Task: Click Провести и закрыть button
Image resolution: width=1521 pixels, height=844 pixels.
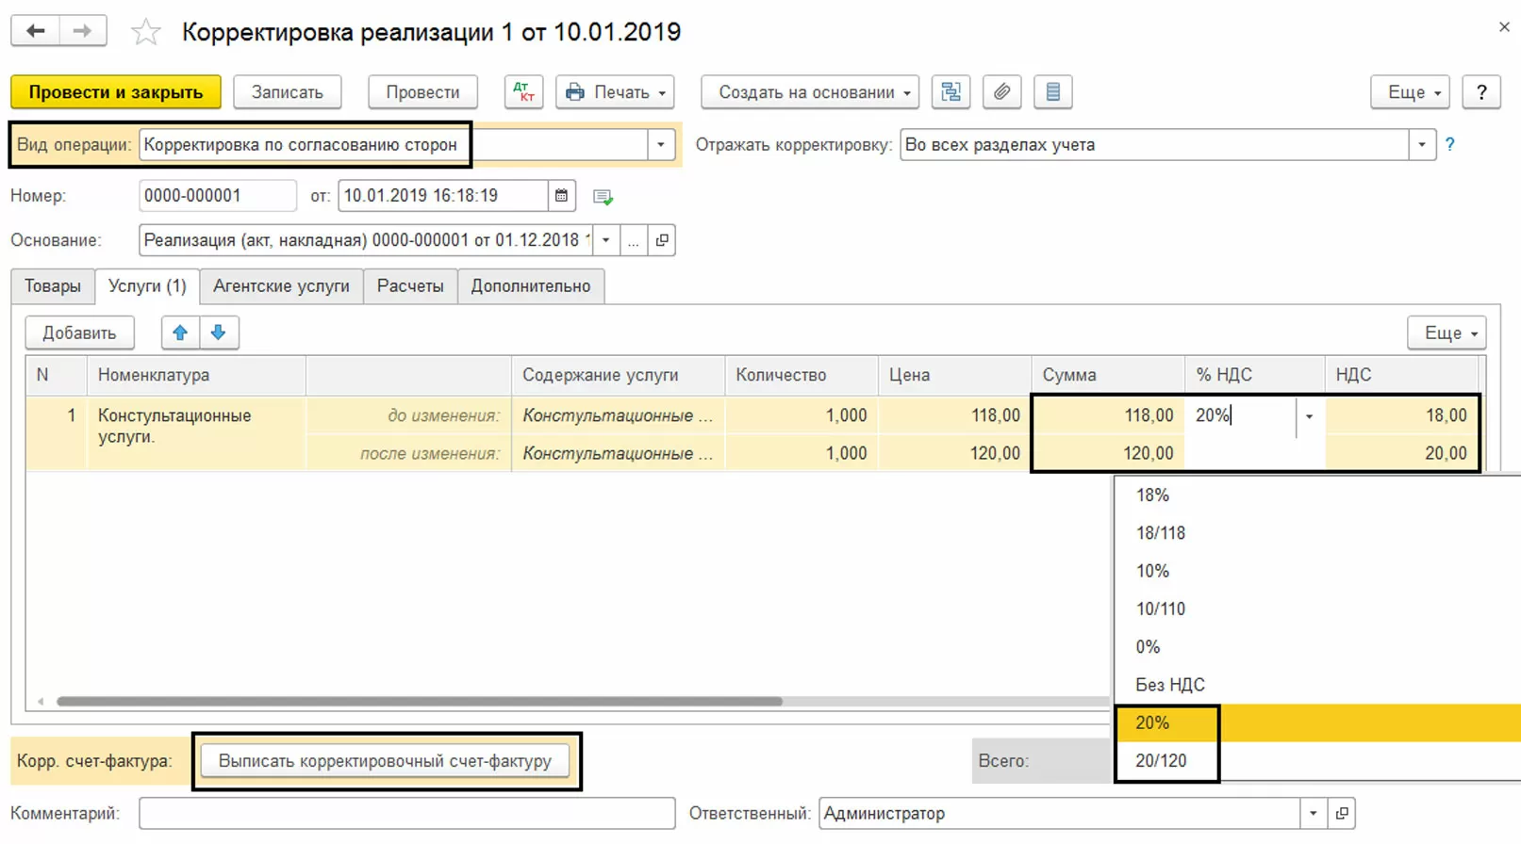Action: [x=115, y=92]
